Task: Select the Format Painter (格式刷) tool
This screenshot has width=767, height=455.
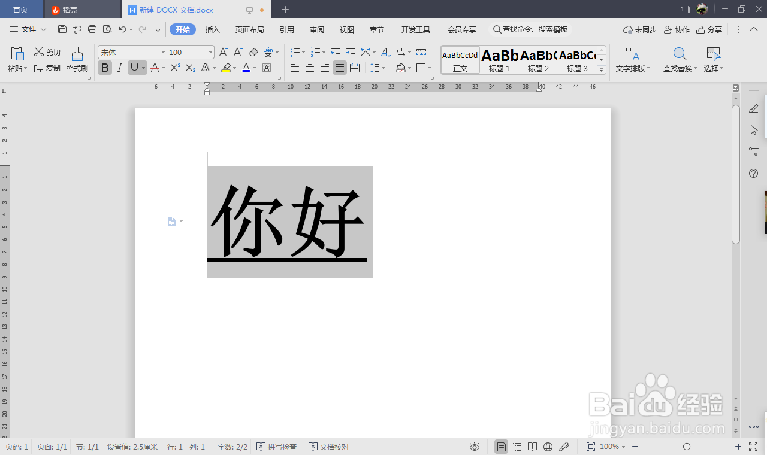Action: 77,59
